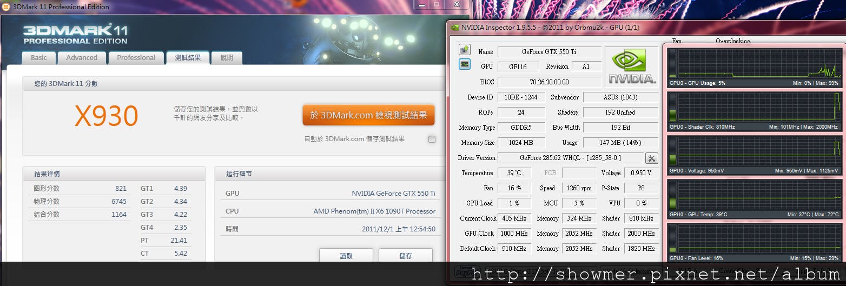Click the GT1 value 4.39
Screen dimensions: 846x286
tap(181, 189)
